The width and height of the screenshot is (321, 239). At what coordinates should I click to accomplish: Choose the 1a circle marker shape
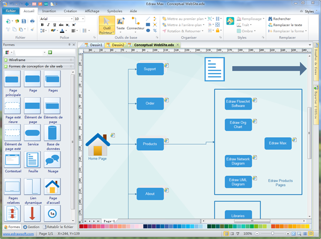point(52,213)
